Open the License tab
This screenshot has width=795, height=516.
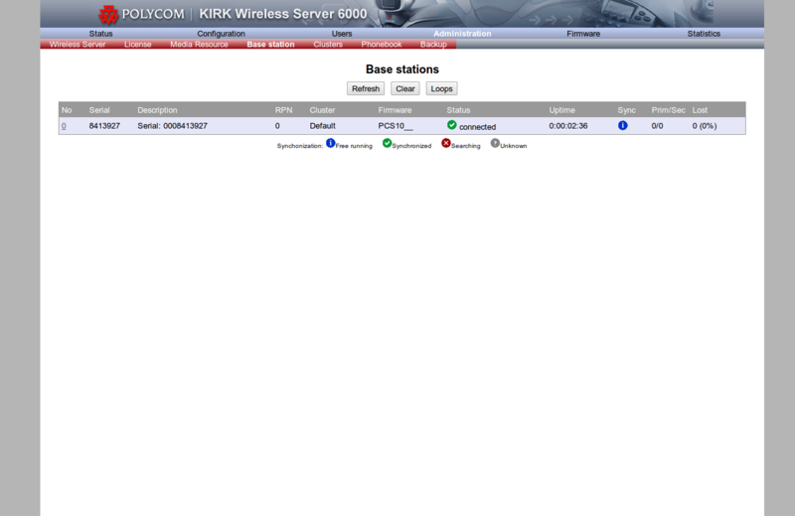click(x=138, y=45)
